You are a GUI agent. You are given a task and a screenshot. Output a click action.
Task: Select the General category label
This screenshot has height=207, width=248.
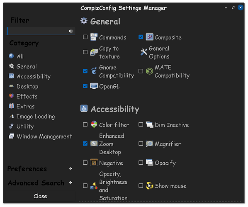pos(27,66)
